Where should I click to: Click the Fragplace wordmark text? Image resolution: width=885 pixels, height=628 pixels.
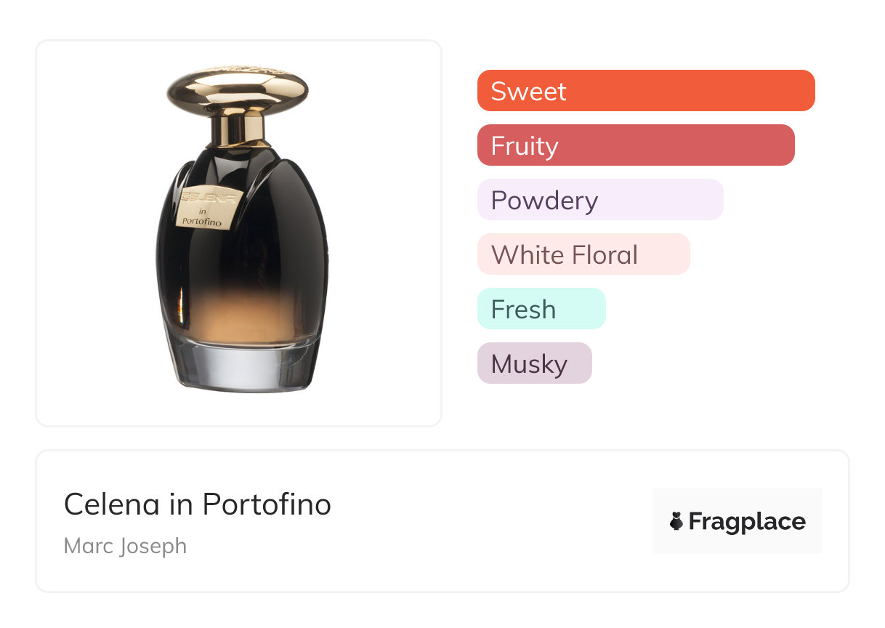click(x=746, y=522)
